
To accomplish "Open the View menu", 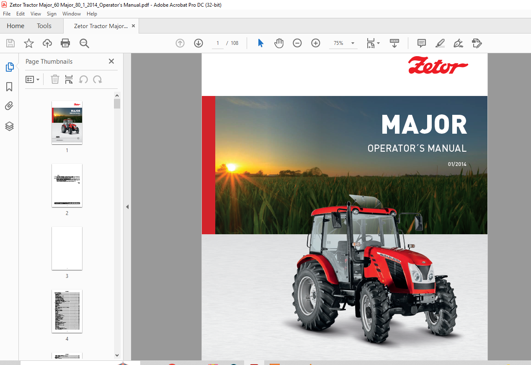I will point(36,14).
